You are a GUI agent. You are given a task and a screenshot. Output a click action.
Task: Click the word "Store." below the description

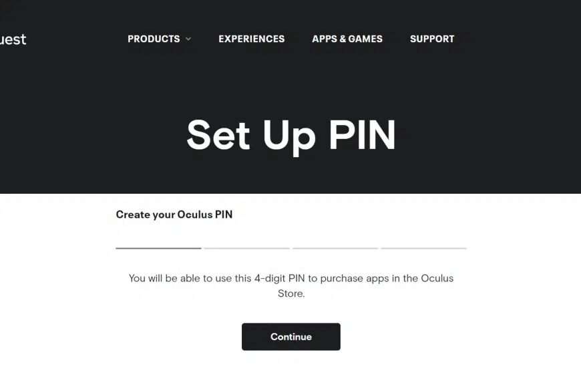pos(291,293)
